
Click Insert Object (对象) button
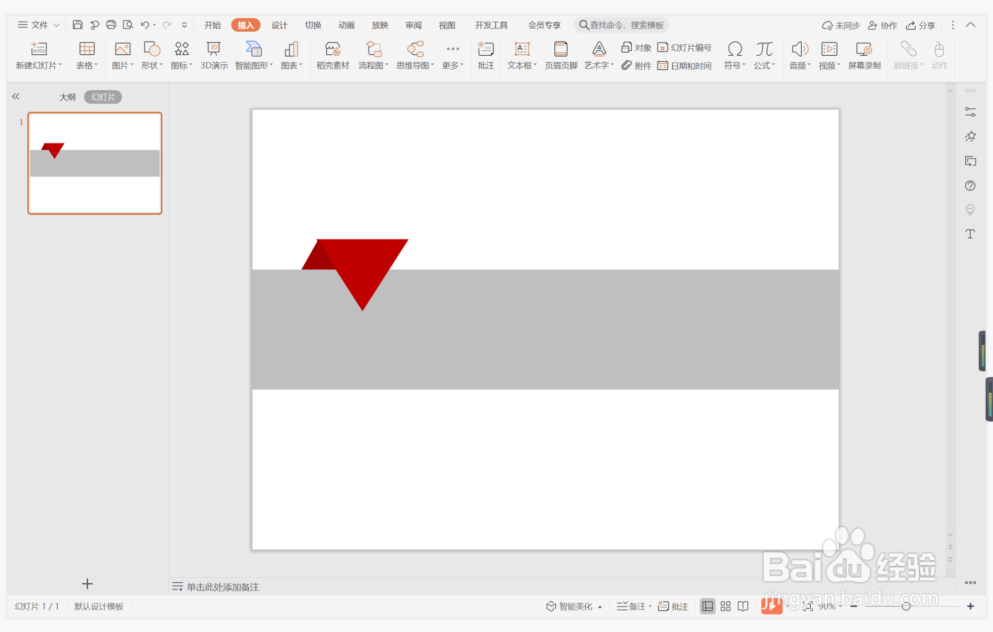pyautogui.click(x=636, y=47)
